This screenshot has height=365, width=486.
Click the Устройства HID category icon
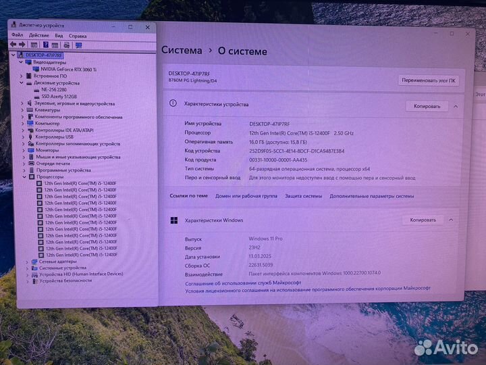[34, 274]
